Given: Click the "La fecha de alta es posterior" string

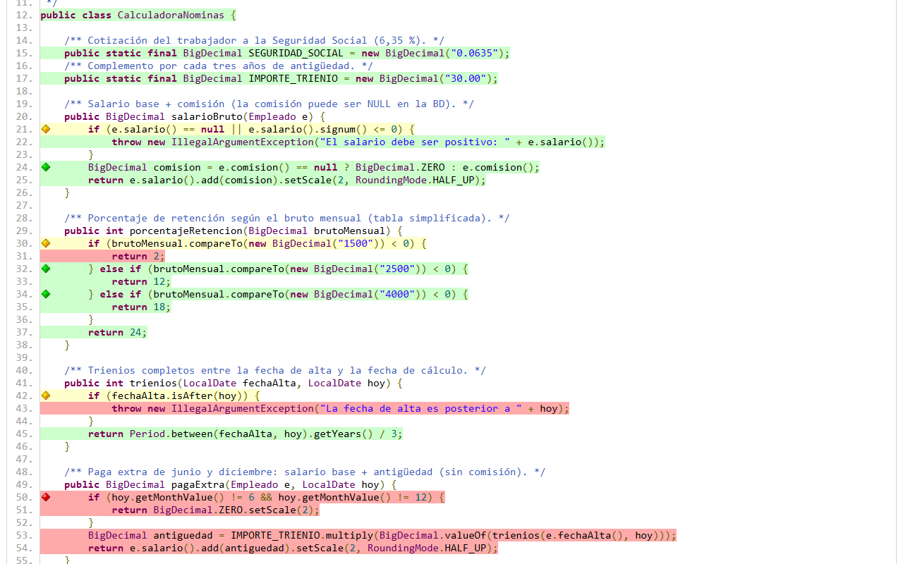Looking at the screenshot, I should (x=420, y=408).
